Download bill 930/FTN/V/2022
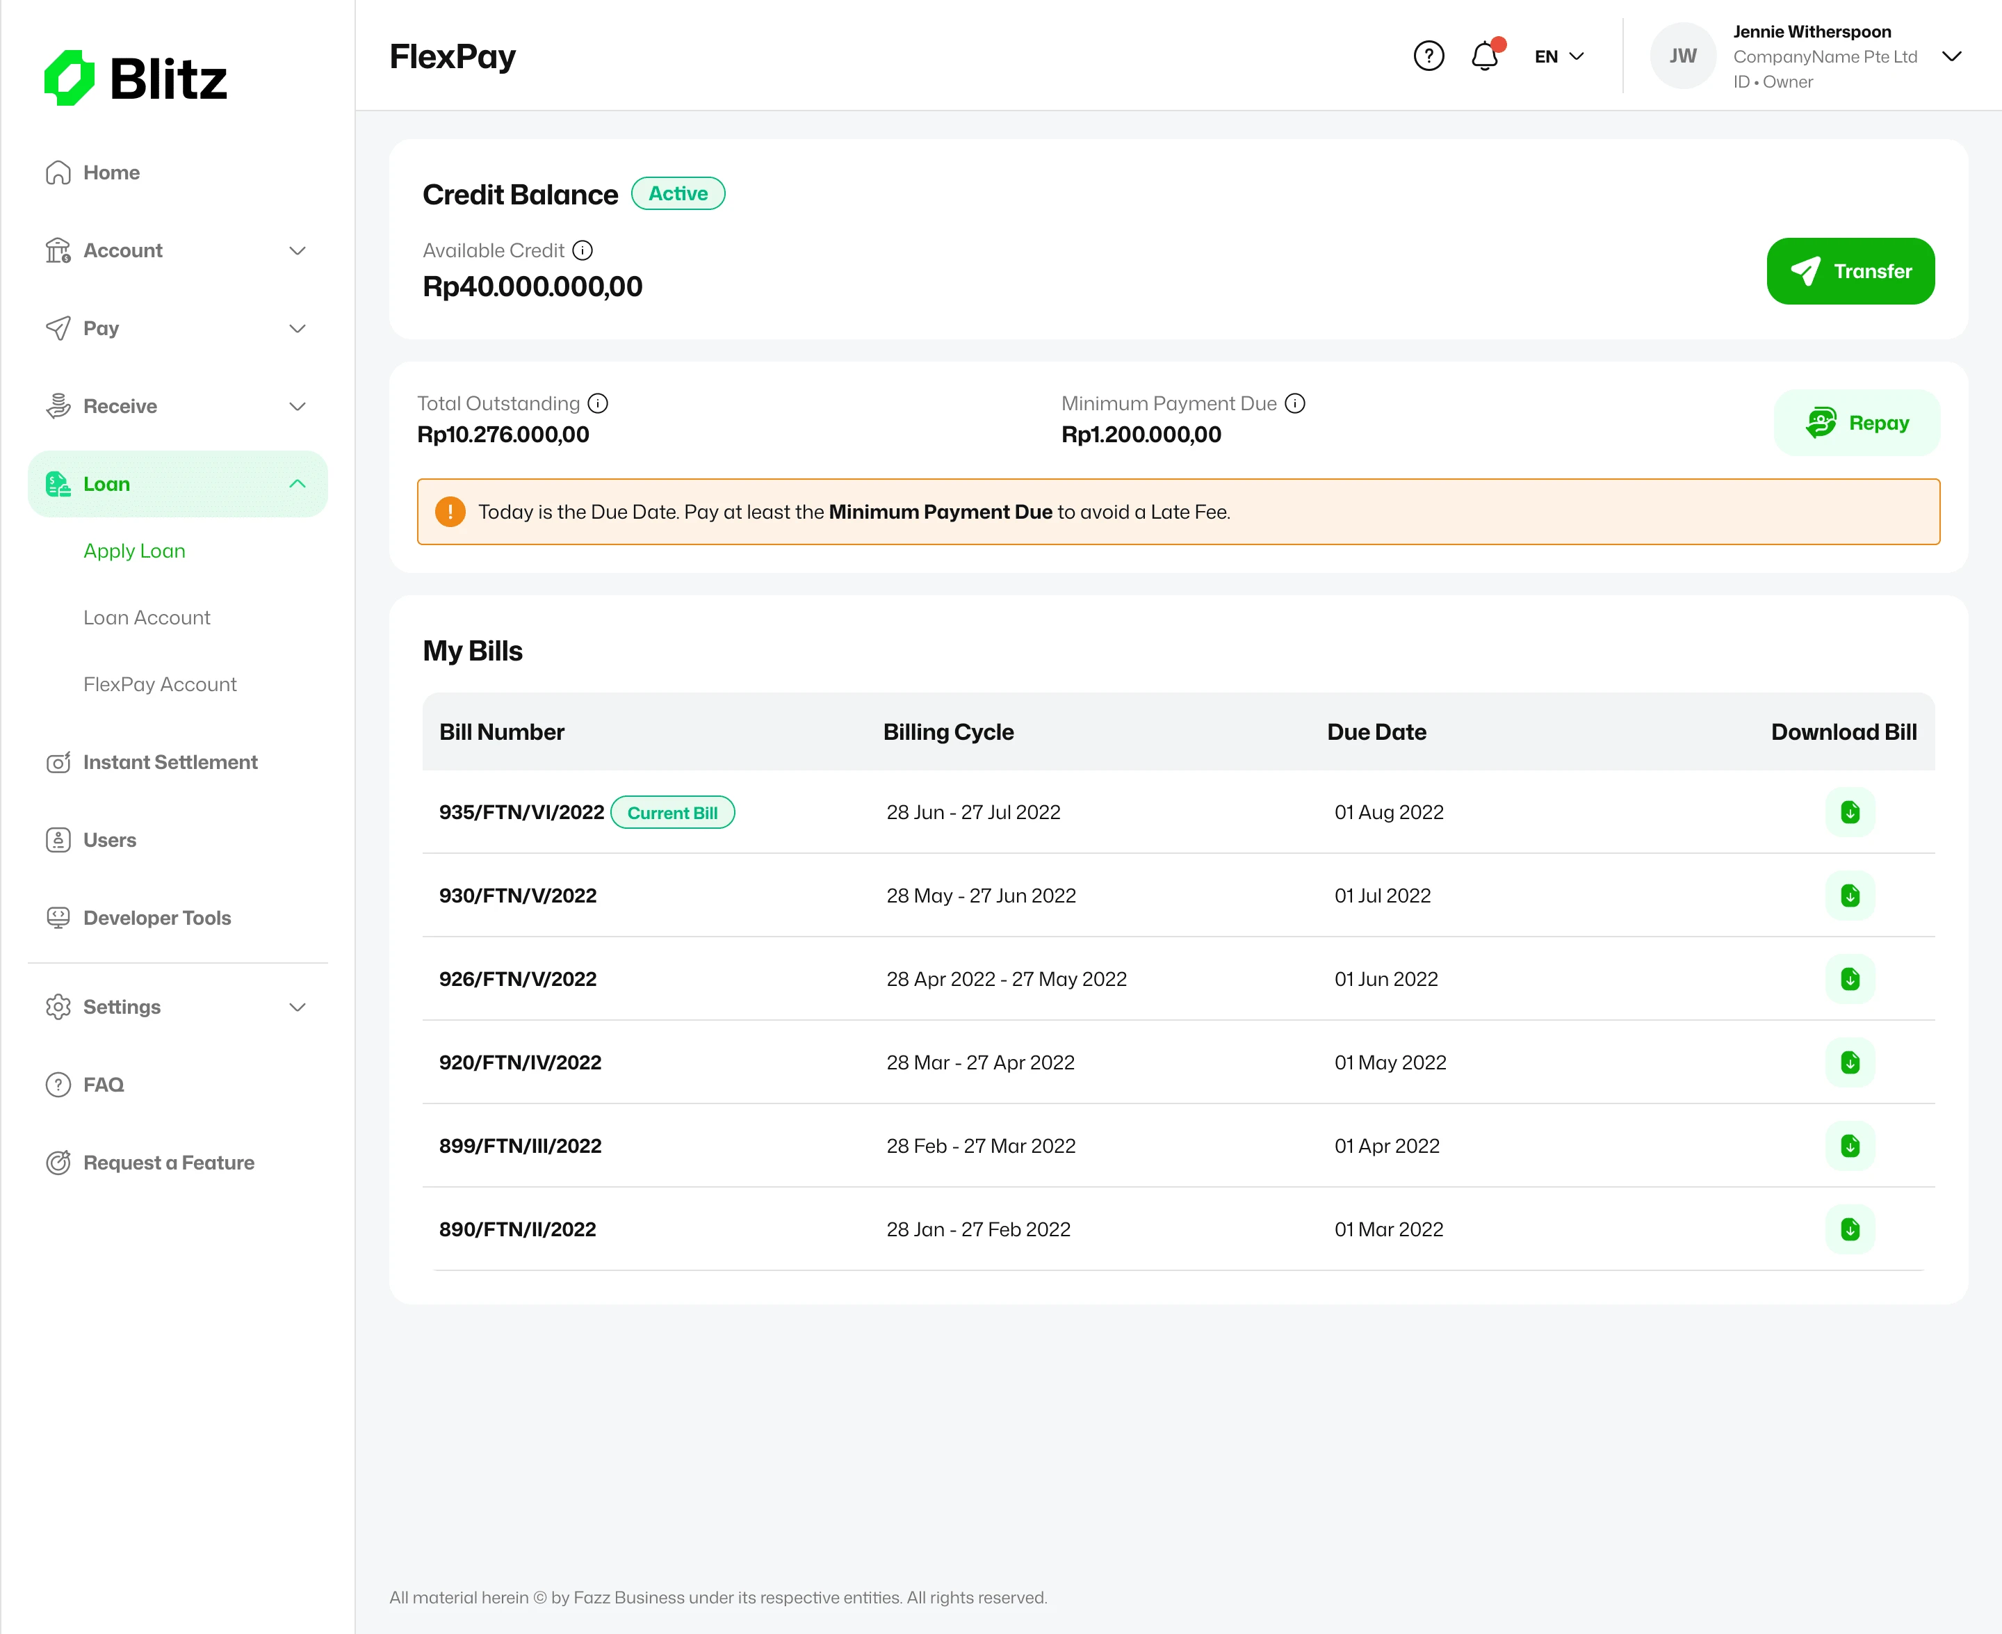 pos(1850,896)
